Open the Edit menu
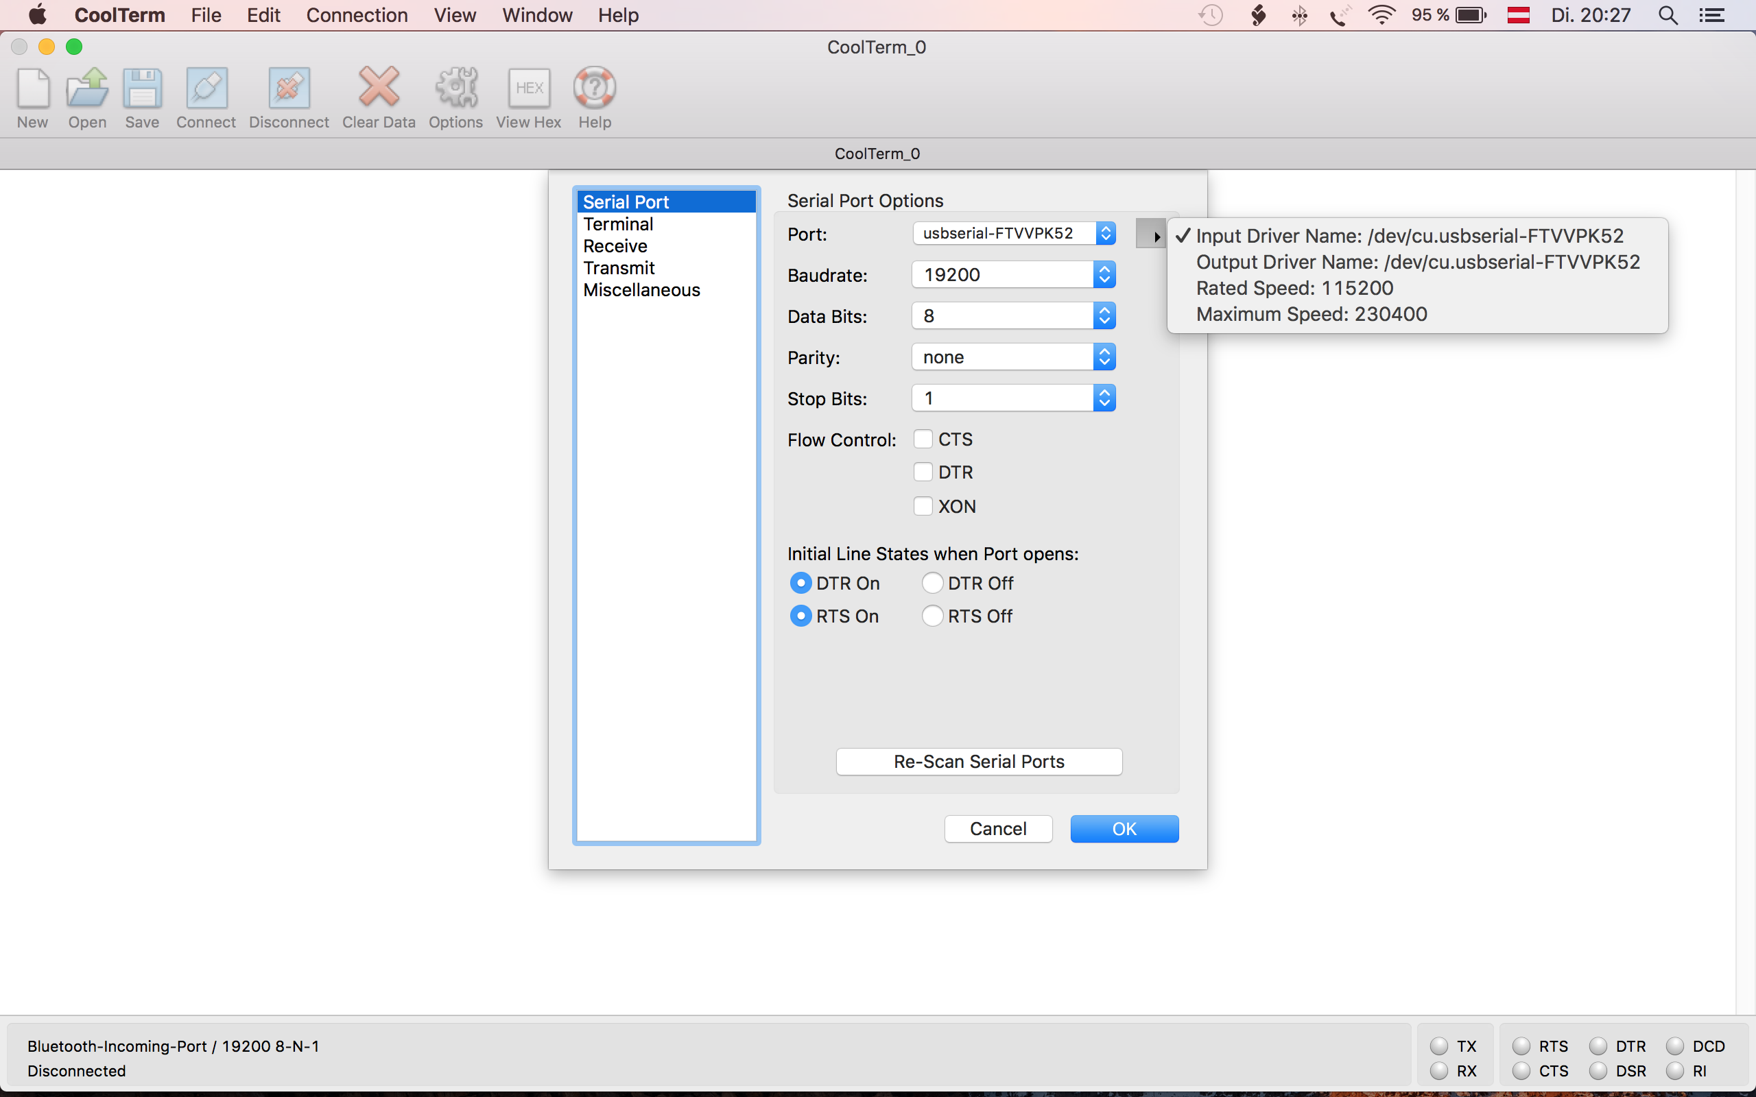The width and height of the screenshot is (1756, 1097). click(263, 15)
